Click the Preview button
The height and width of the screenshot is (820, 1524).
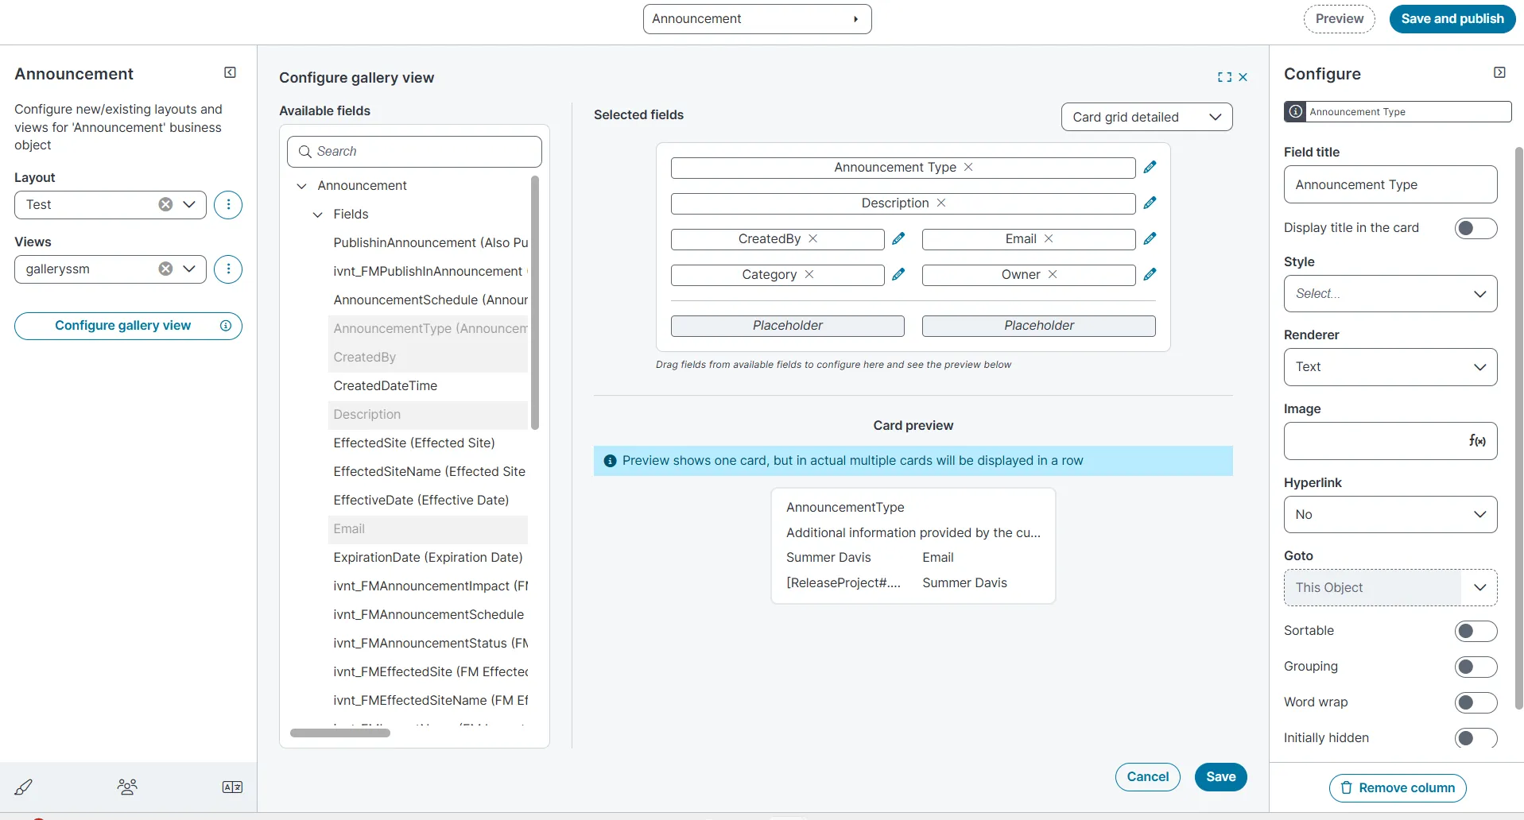tap(1339, 19)
